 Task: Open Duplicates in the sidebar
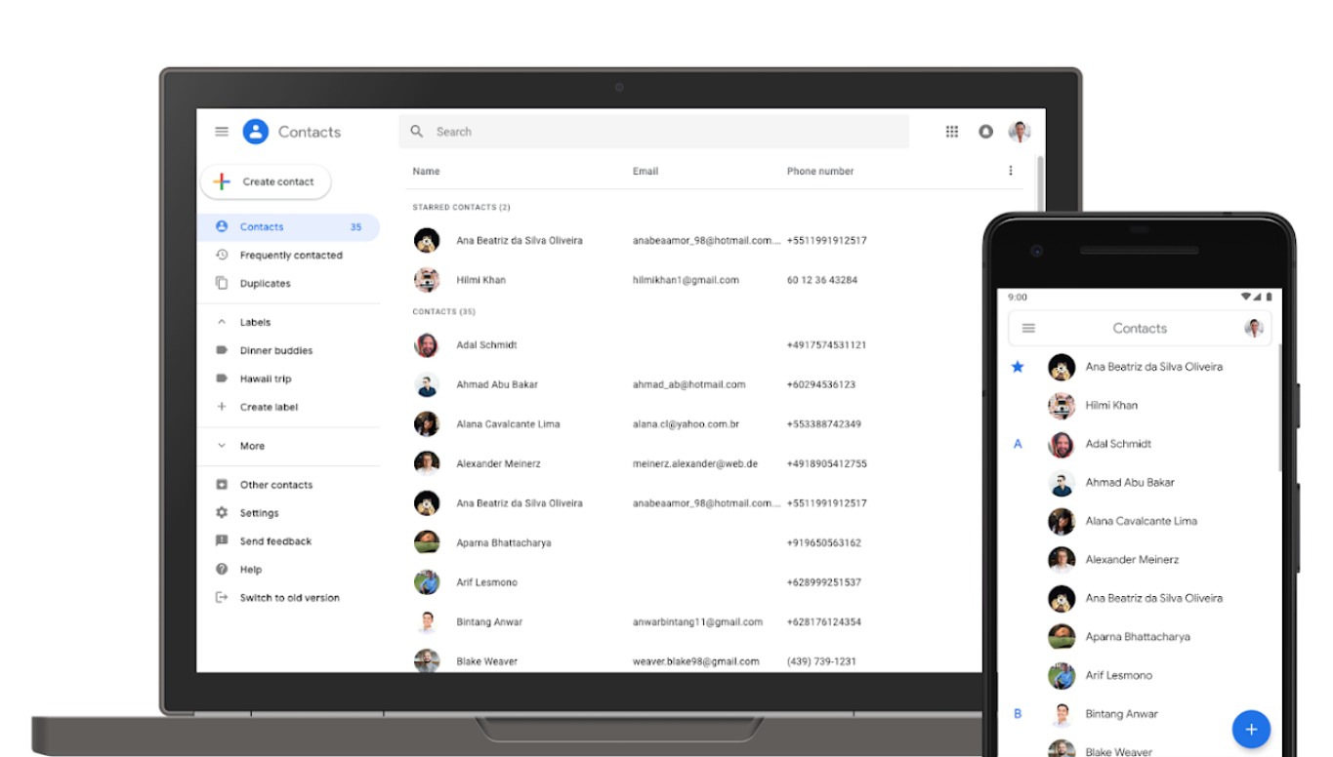pyautogui.click(x=265, y=283)
